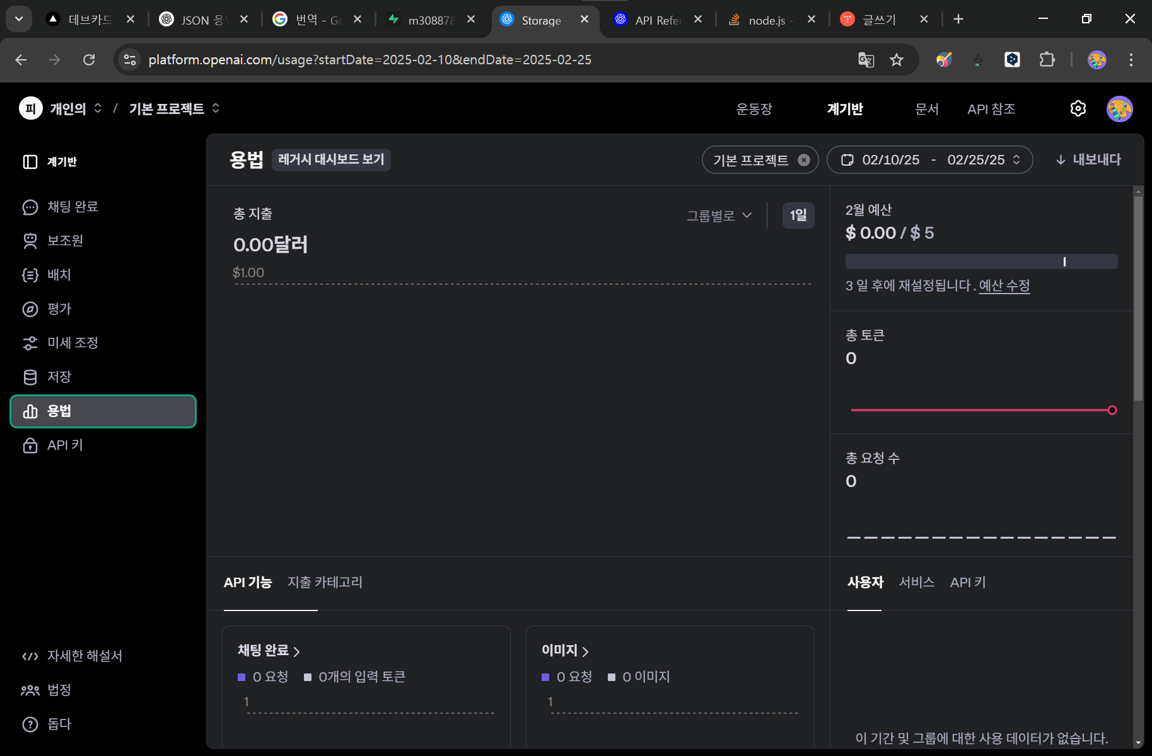1152x756 pixels.
Task: Open Chrome three-dot menu
Action: point(1131,60)
